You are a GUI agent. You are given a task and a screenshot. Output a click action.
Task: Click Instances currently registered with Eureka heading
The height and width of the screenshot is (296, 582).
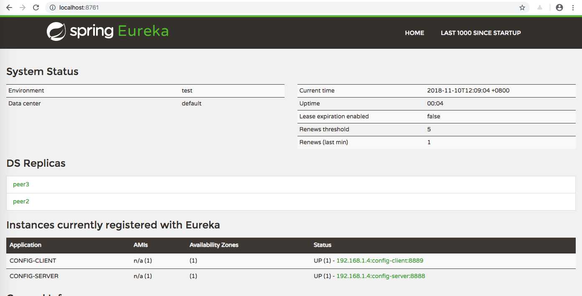pyautogui.click(x=113, y=225)
